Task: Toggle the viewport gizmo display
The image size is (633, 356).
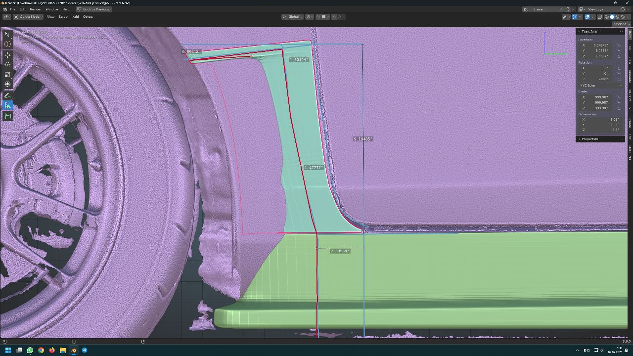Action: point(575,17)
